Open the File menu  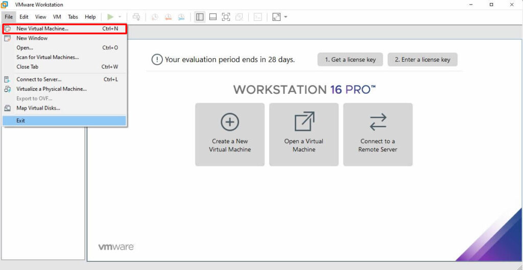point(9,17)
